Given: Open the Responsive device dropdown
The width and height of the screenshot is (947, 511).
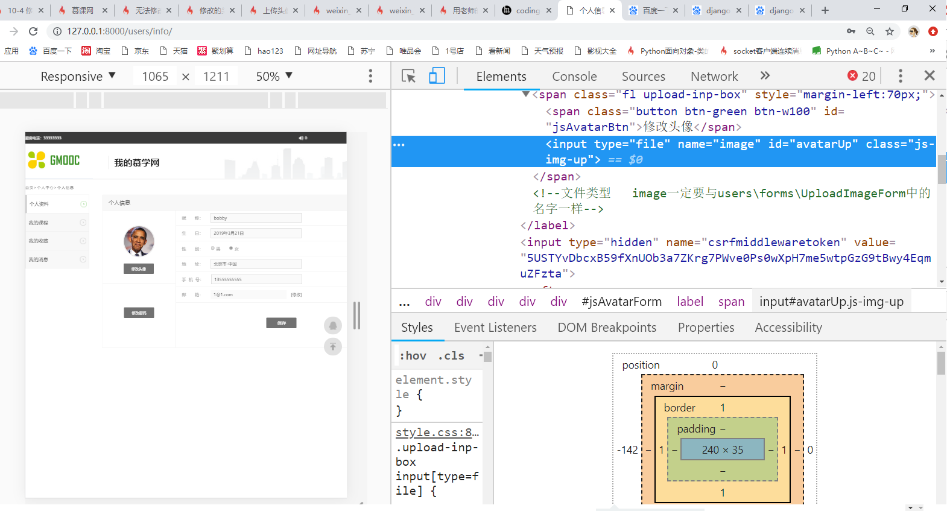Looking at the screenshot, I should tap(78, 77).
